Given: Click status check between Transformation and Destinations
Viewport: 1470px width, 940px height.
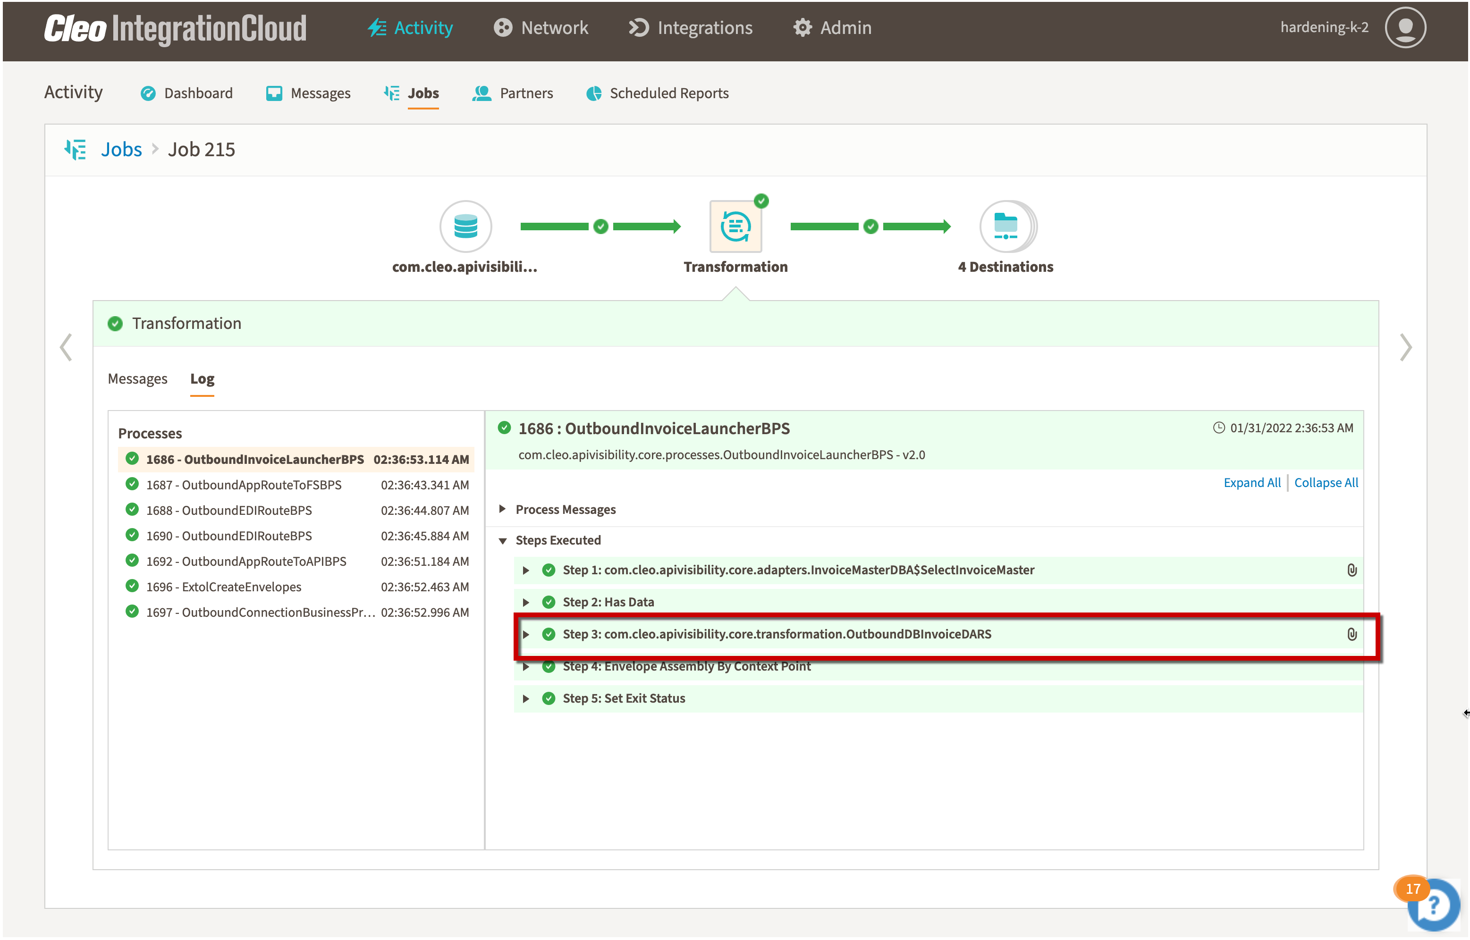Looking at the screenshot, I should (x=871, y=227).
